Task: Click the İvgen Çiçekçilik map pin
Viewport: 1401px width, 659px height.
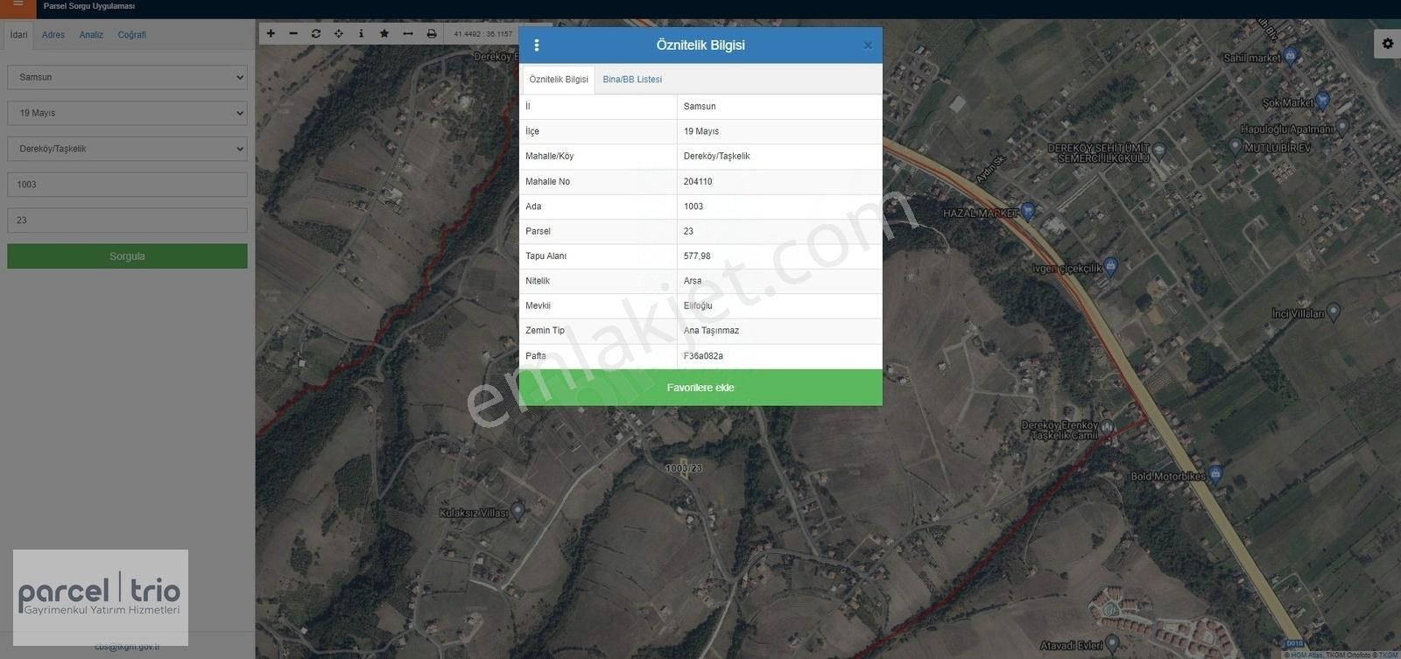Action: [x=1110, y=266]
